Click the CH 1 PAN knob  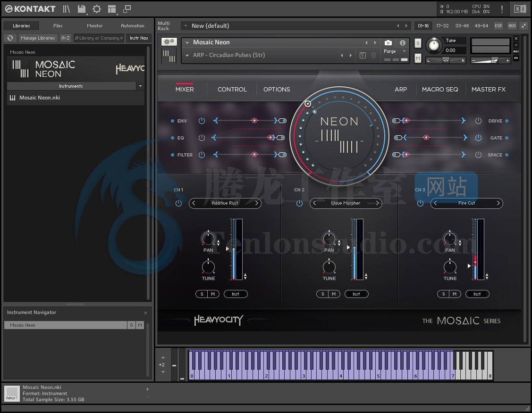(x=208, y=238)
